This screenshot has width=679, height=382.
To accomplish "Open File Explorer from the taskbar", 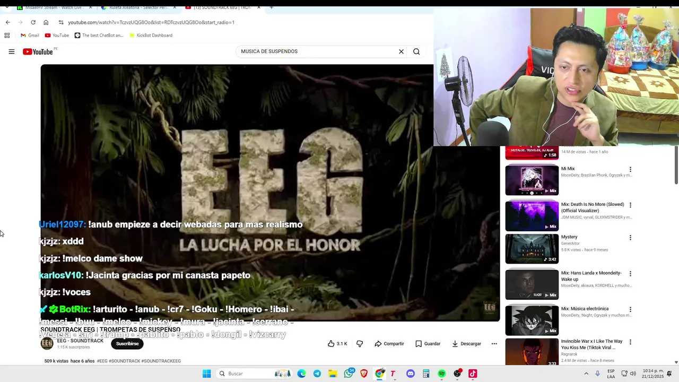I will coord(333,374).
